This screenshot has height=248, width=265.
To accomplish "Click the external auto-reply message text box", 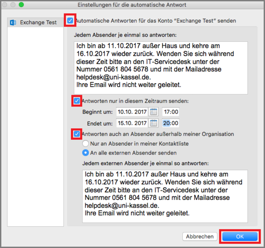I will click(165, 196).
